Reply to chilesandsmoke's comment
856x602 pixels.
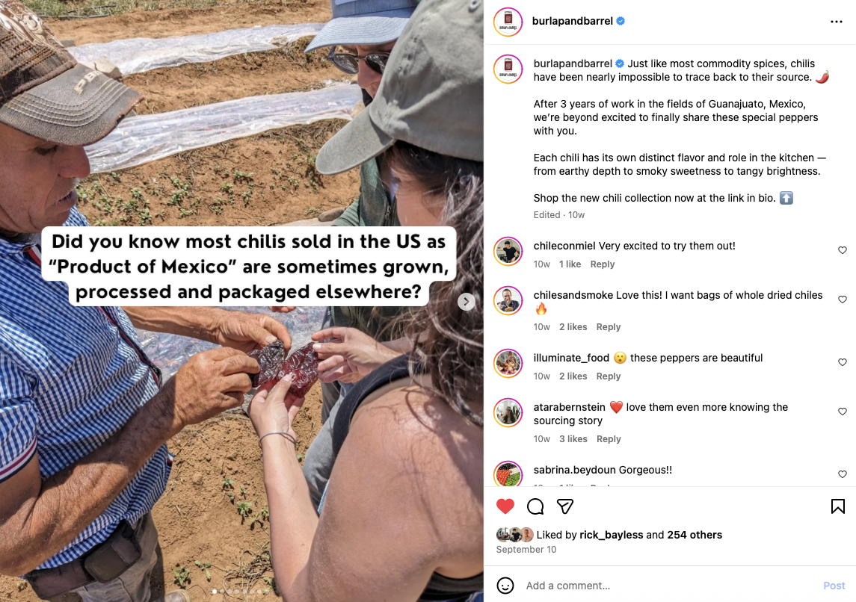pos(608,326)
